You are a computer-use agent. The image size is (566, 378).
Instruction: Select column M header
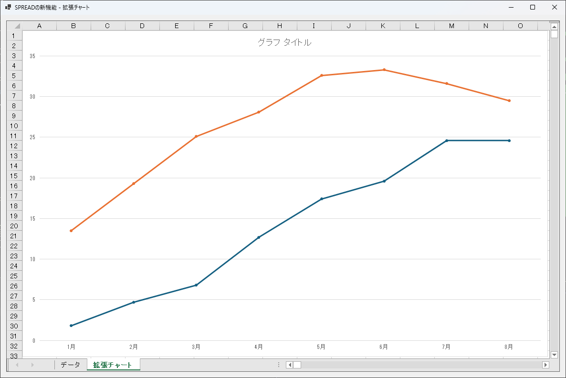[x=451, y=26]
